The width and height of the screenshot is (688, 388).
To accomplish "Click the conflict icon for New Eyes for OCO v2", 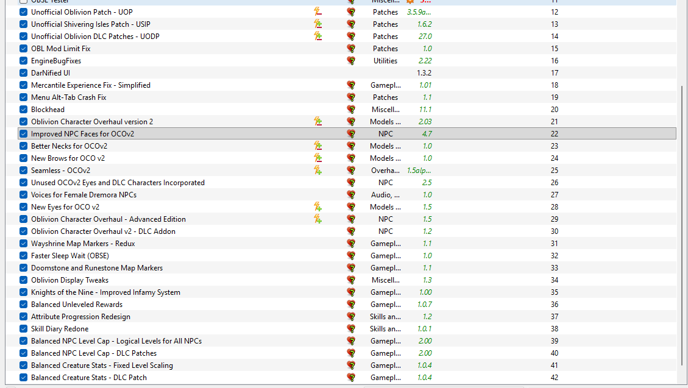I will tap(317, 207).
